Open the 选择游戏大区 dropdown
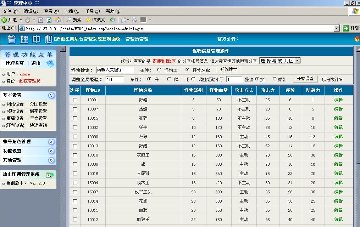The width and height of the screenshot is (360, 227). 280,61
